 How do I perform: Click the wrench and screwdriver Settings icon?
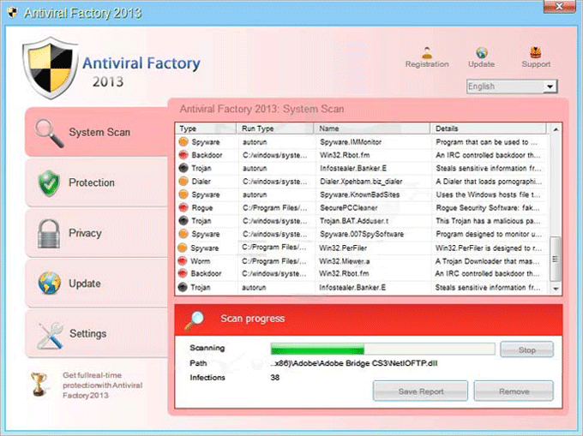tap(50, 336)
